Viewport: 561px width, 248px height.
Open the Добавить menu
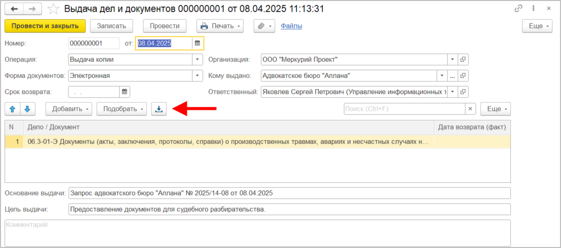click(x=69, y=109)
